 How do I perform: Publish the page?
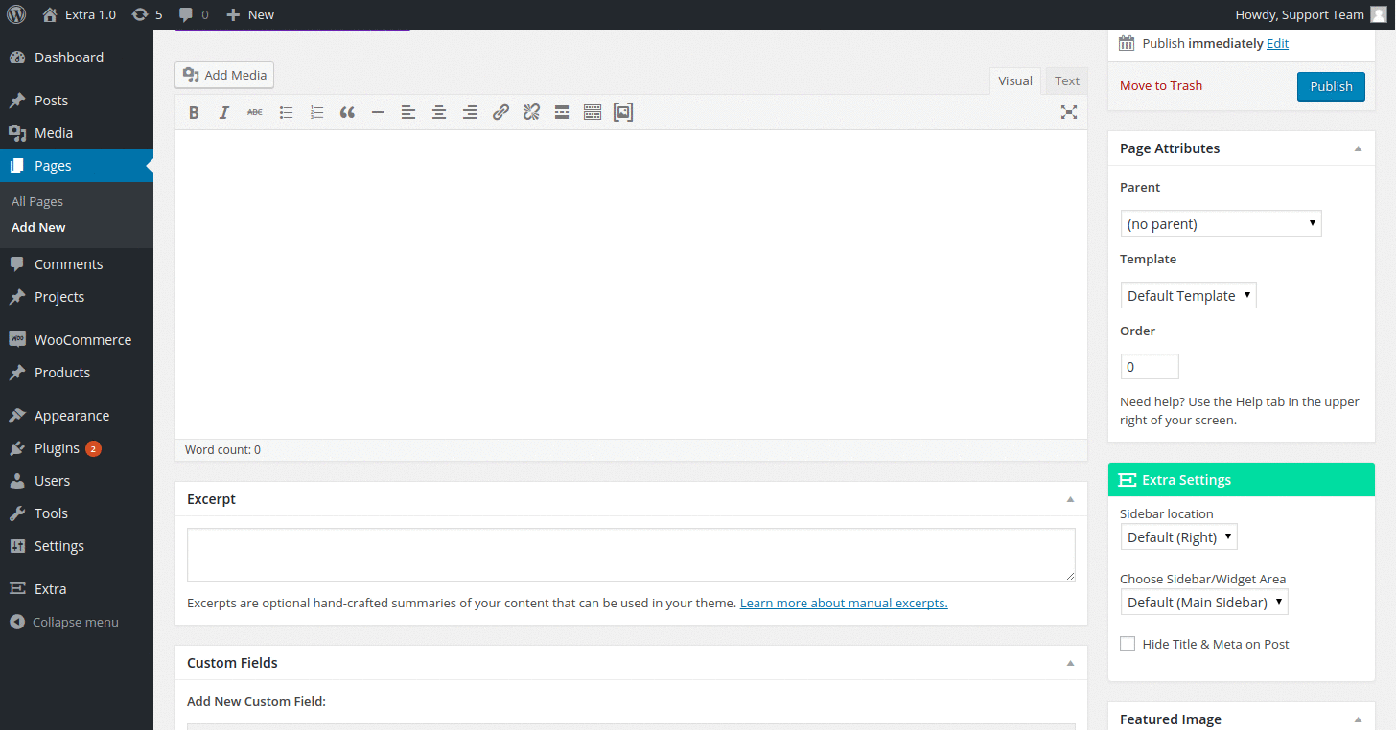tap(1331, 85)
